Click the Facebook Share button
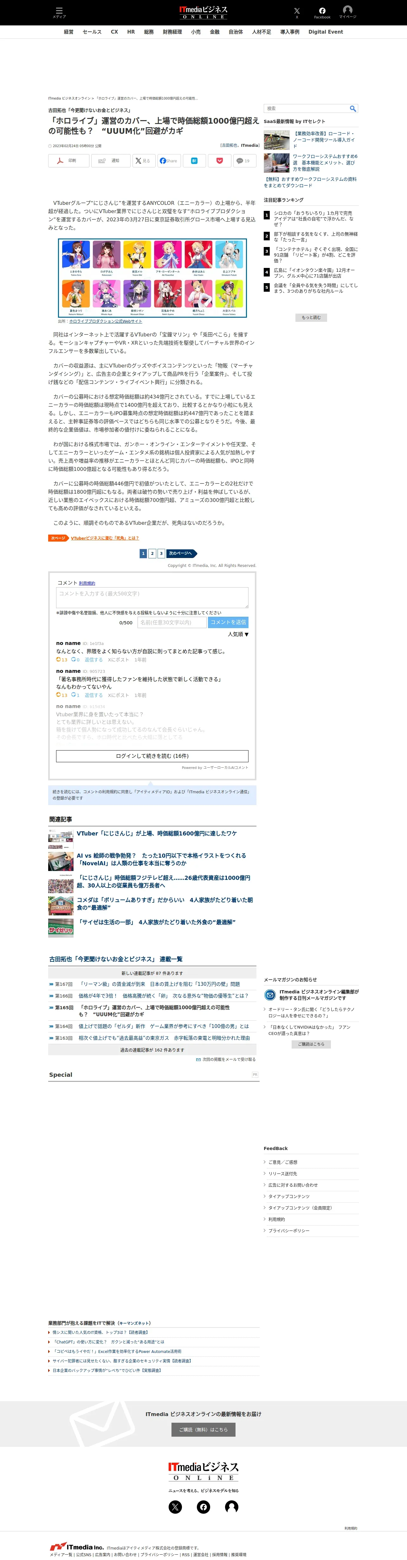 [x=169, y=161]
